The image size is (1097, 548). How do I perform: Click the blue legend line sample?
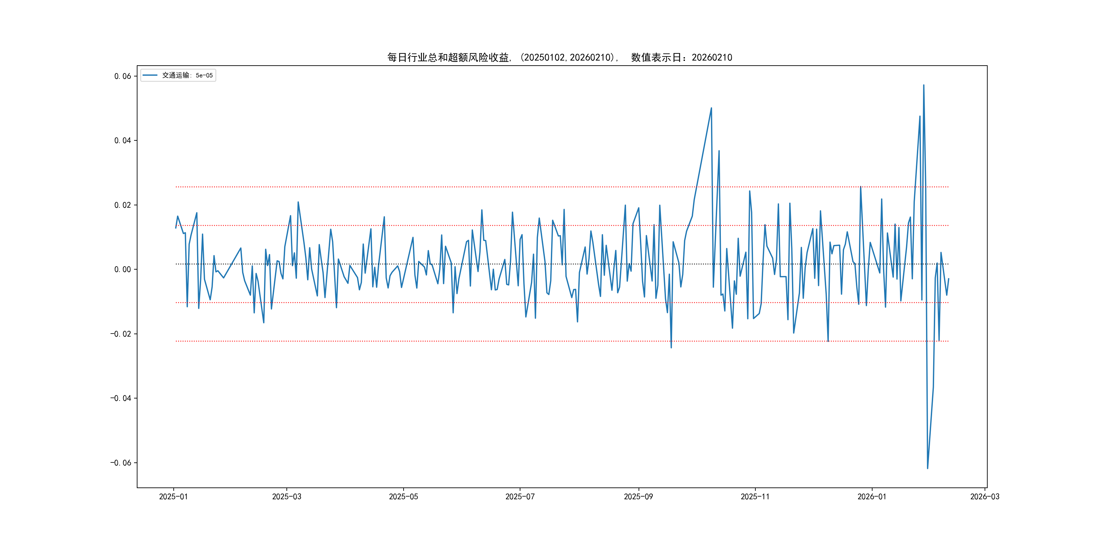(x=150, y=75)
